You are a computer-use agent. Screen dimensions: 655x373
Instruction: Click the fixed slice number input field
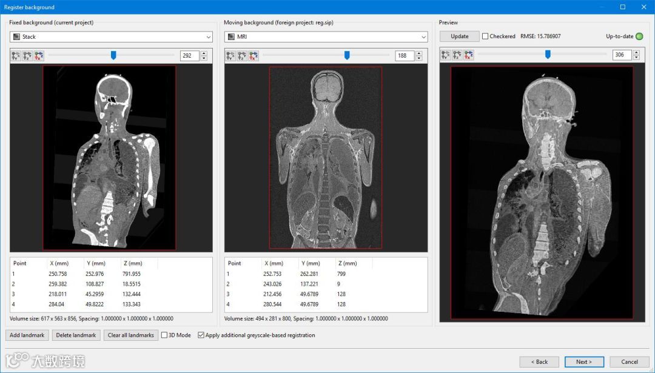[x=190, y=56]
